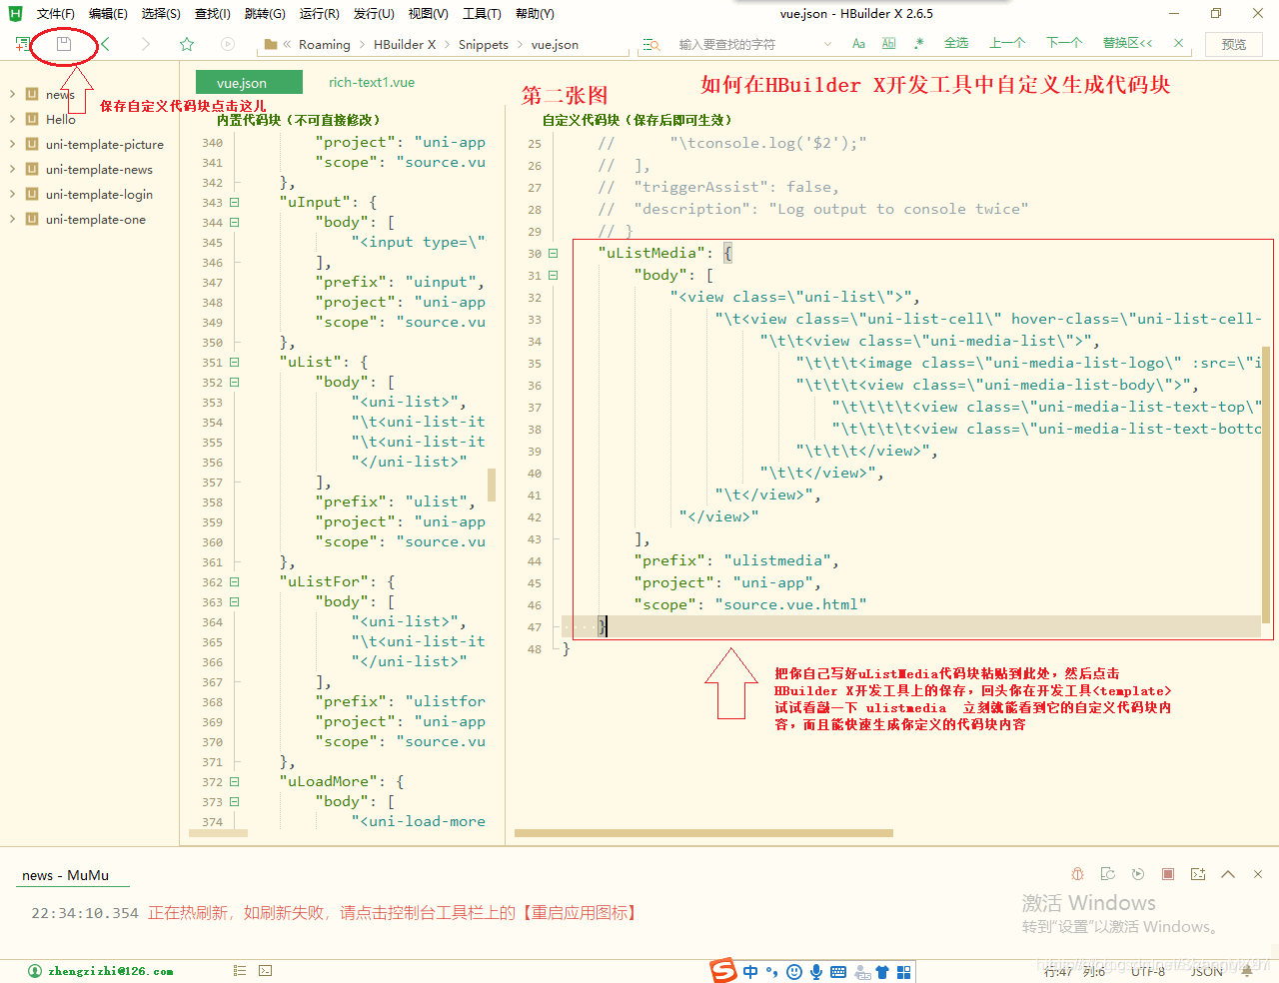Click 上一个 previous match button

1007,43
